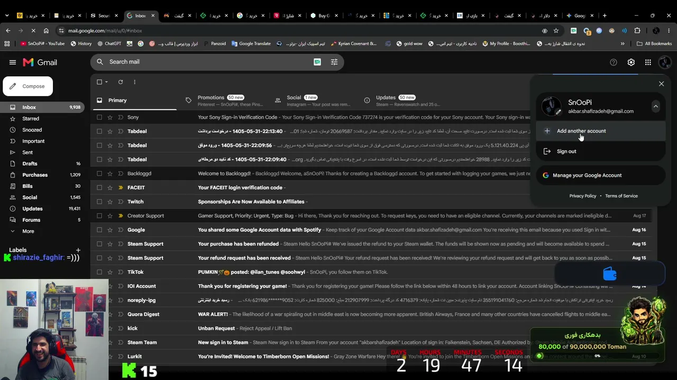This screenshot has height=380, width=677.
Task: Choose Add another account
Action: click(600, 131)
